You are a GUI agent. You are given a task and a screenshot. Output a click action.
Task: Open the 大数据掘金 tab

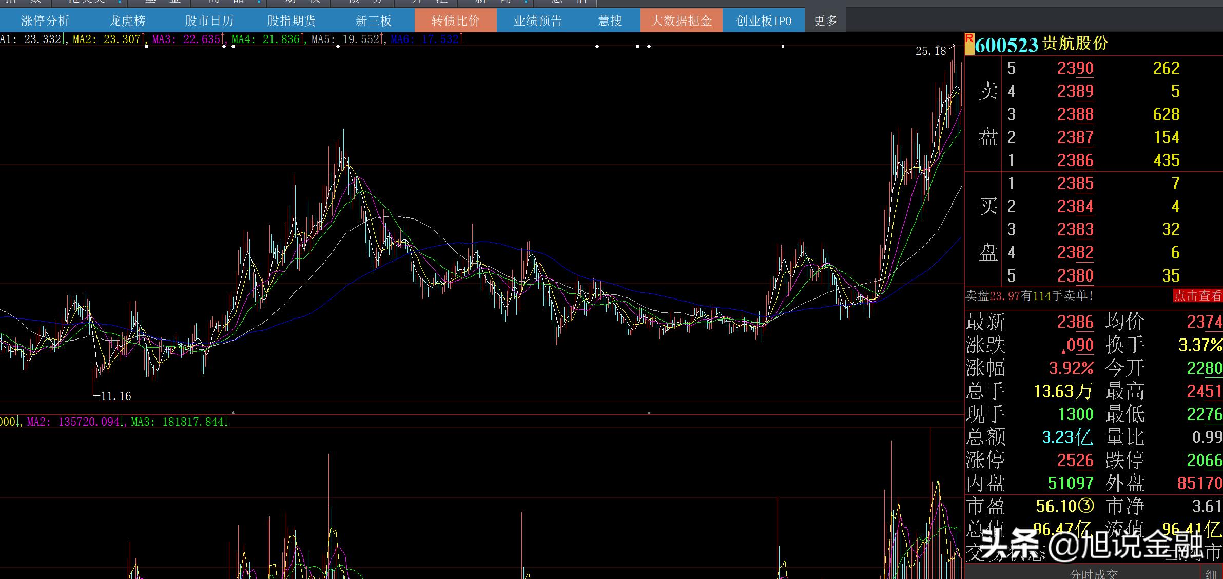682,21
